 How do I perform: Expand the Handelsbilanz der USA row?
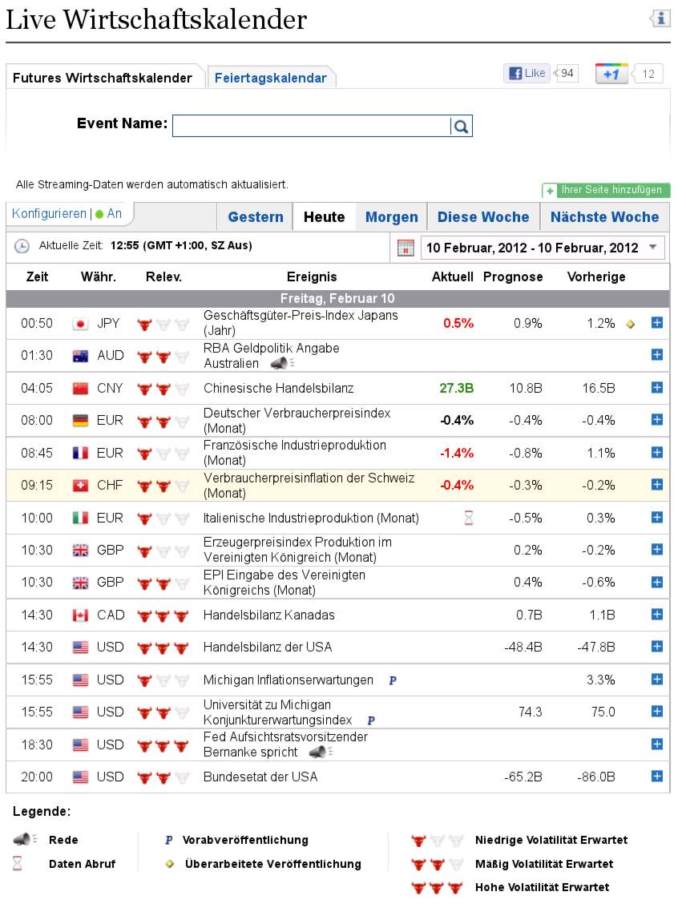pyautogui.click(x=657, y=647)
